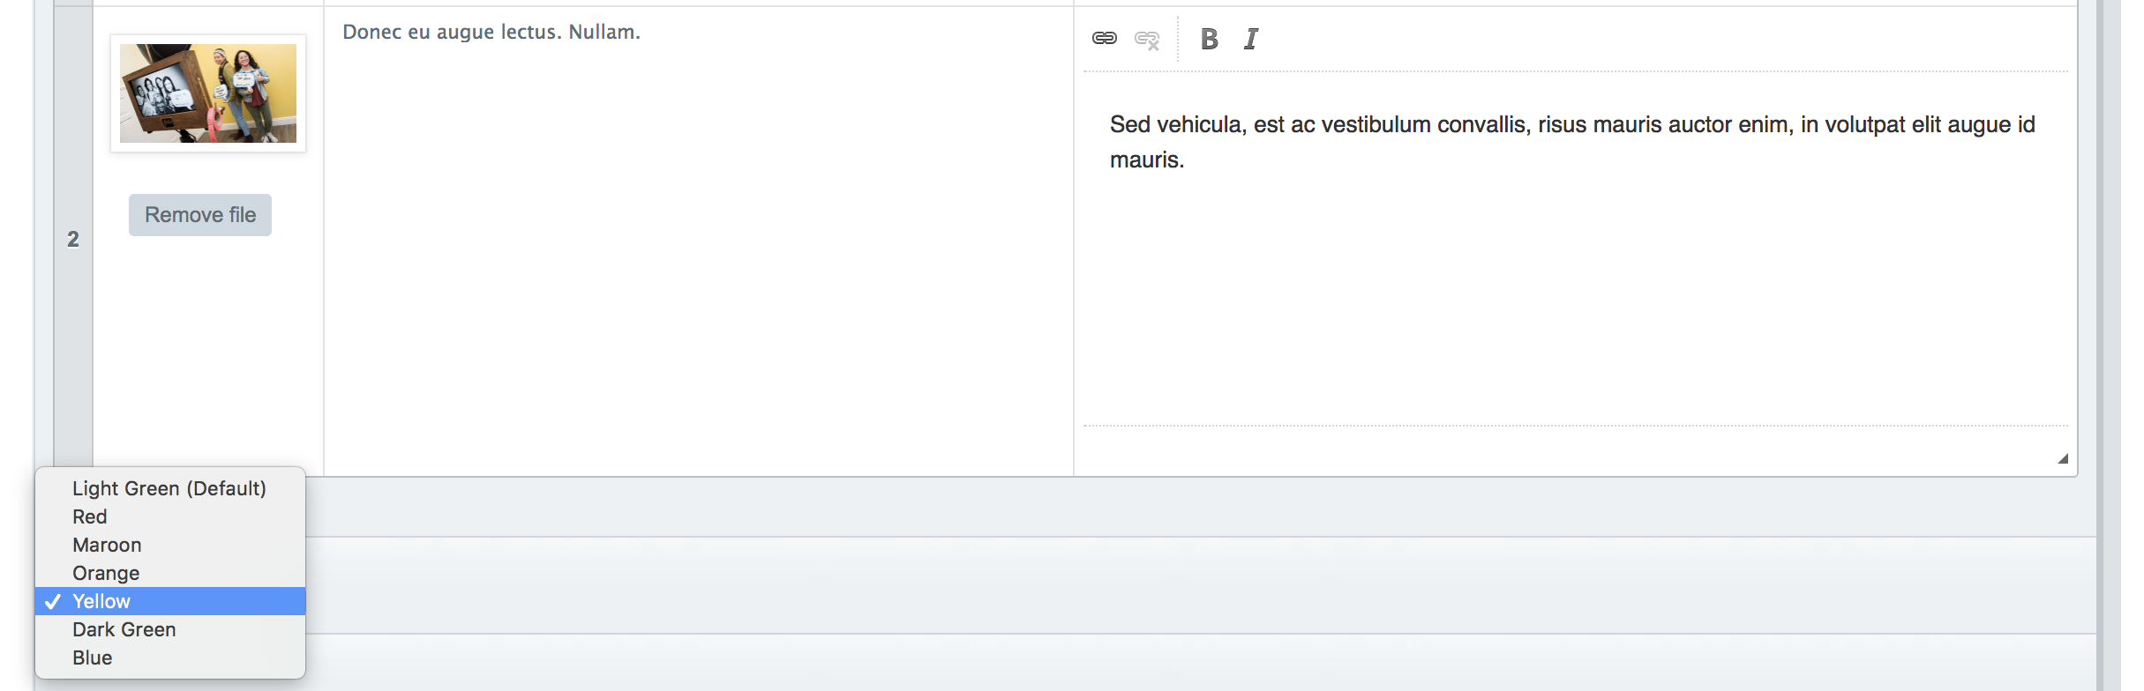Screen dimensions: 2144x691
Task: Click the editor resize handle in corner
Action: point(2062,458)
